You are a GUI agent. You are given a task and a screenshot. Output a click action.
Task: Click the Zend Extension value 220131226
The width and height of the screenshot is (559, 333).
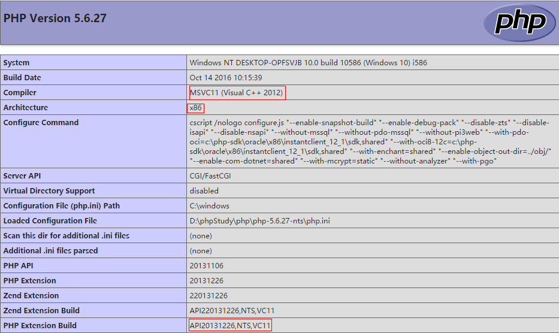[209, 296]
